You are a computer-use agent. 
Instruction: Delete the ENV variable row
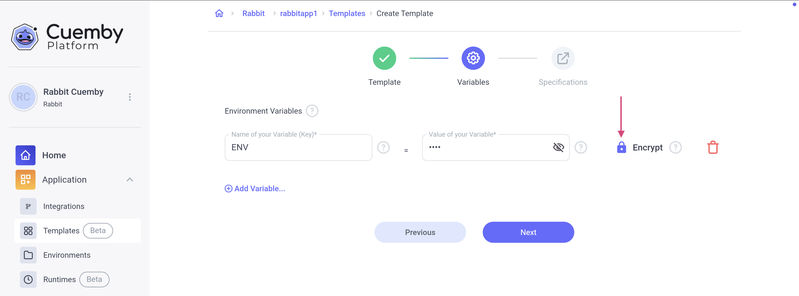coord(712,147)
